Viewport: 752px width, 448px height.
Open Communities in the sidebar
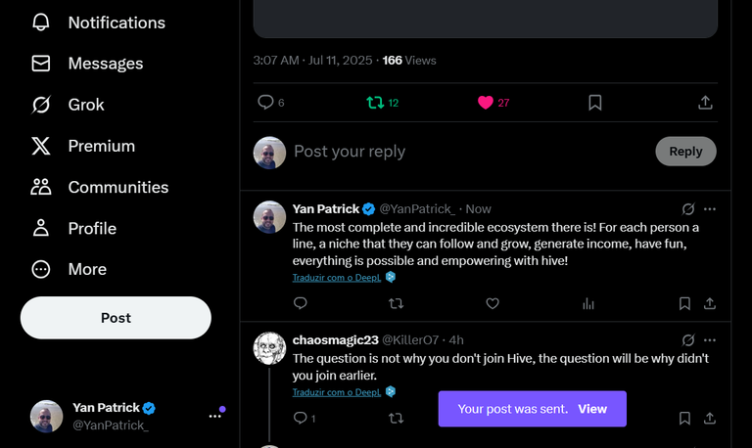[x=100, y=187]
